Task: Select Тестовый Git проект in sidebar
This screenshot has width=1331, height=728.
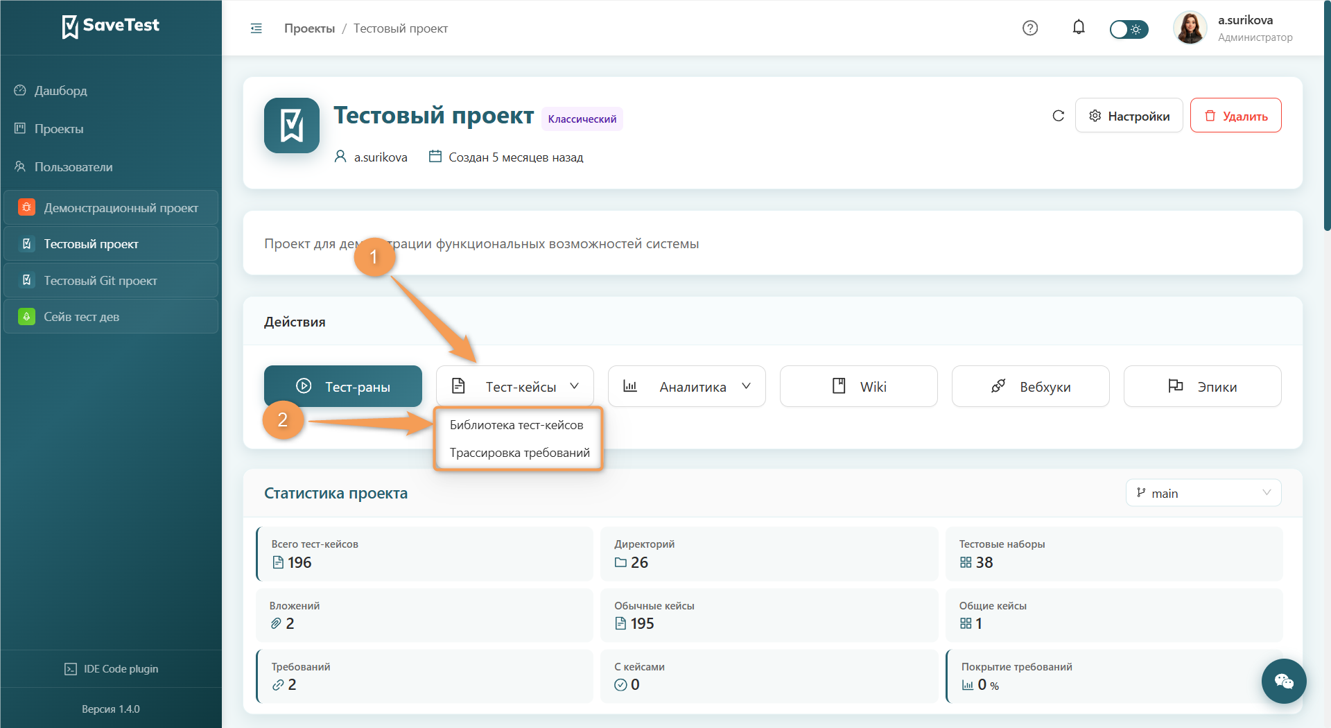Action: 111,280
